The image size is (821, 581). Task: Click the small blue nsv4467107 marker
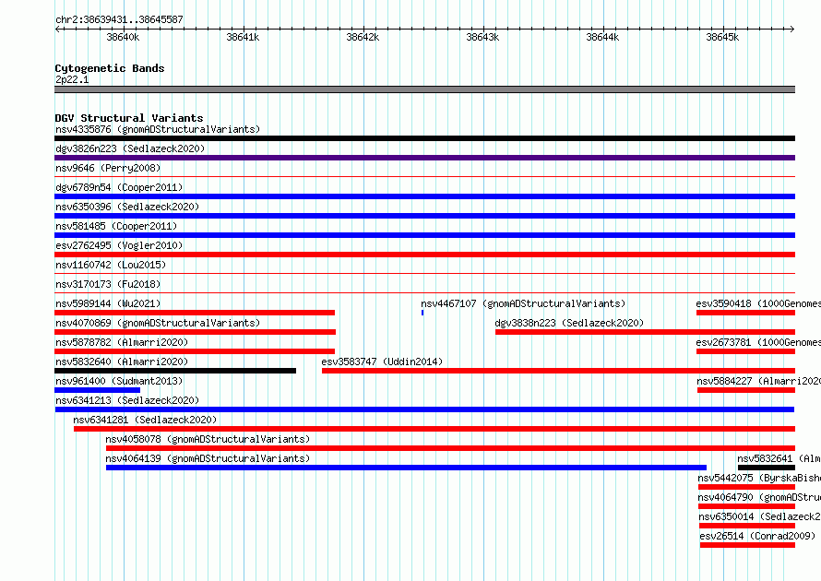click(422, 313)
